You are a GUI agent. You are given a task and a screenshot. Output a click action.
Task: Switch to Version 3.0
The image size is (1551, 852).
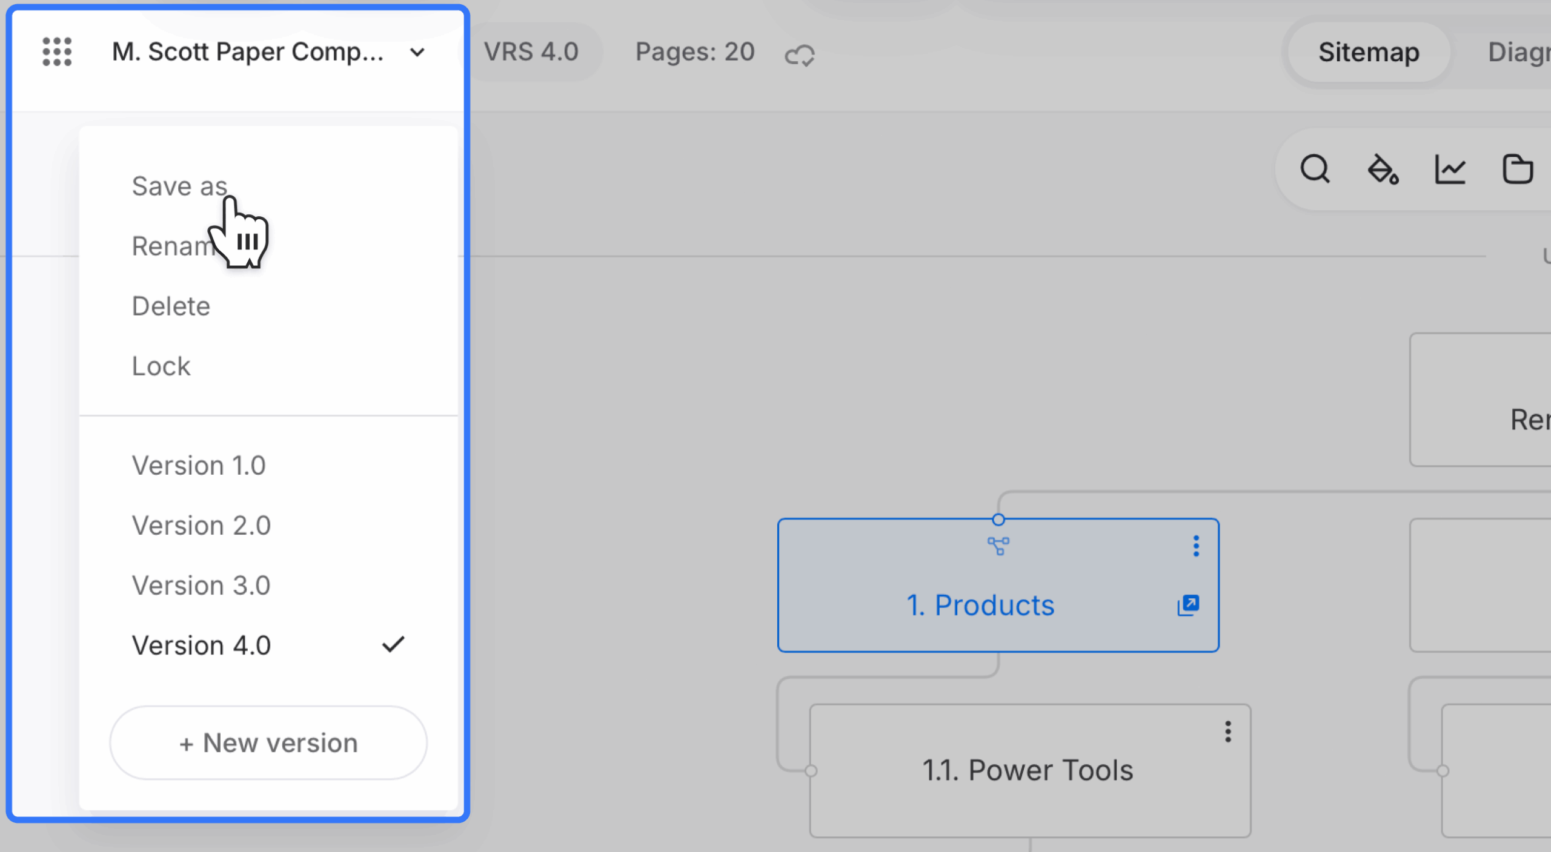click(x=201, y=585)
